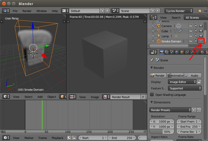208x141 pixels.
Task: Switch to the Render Layers properties tab
Action: point(167,52)
